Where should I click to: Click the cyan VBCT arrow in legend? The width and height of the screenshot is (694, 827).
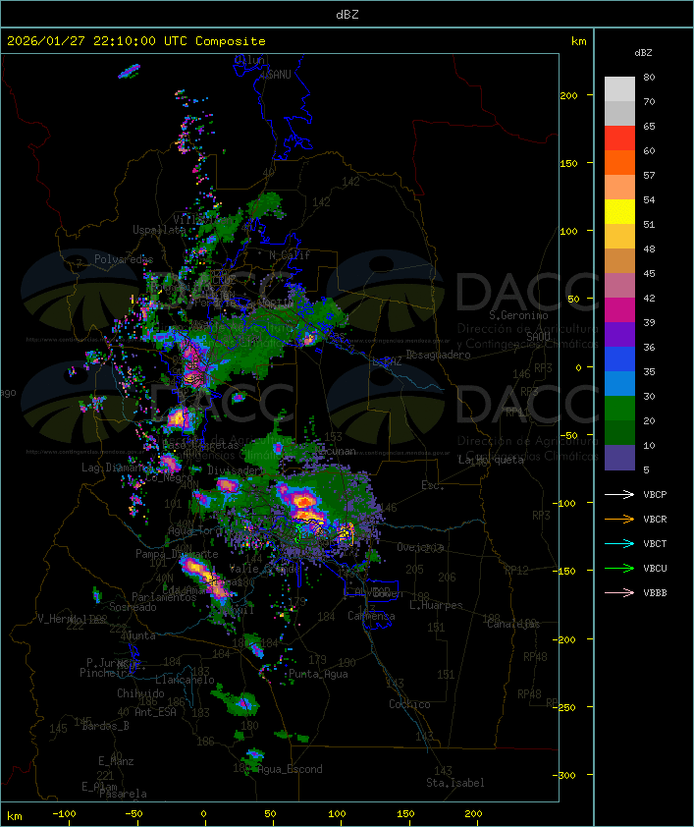(619, 543)
